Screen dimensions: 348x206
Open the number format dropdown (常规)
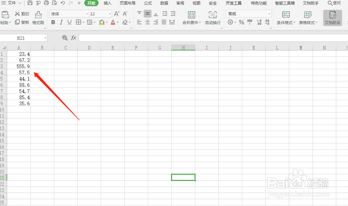(269, 14)
